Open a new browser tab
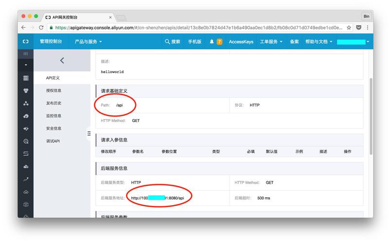 122,17
